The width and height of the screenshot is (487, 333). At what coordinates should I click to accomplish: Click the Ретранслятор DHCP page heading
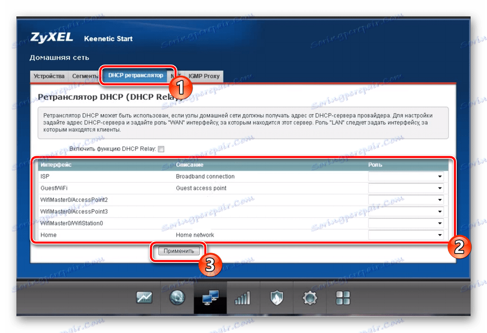[110, 97]
